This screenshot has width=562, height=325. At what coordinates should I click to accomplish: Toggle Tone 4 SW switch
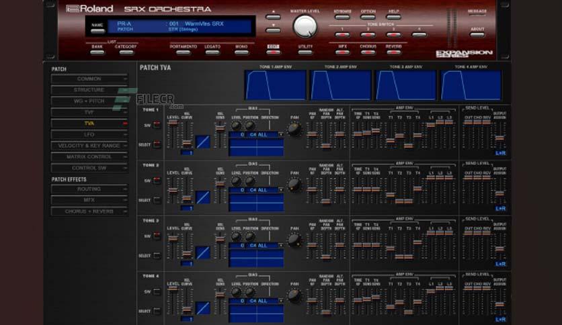[157, 291]
